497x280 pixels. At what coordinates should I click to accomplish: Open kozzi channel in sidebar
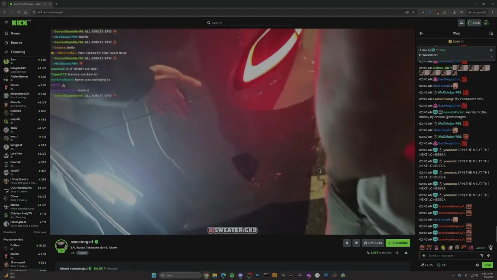25,138
